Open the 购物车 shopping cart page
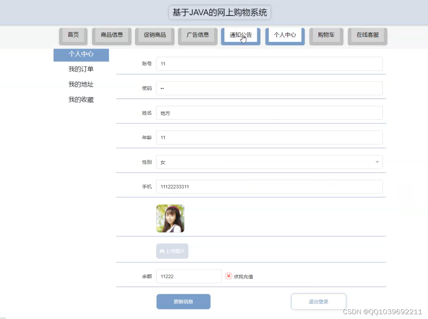428x319 pixels. click(326, 35)
